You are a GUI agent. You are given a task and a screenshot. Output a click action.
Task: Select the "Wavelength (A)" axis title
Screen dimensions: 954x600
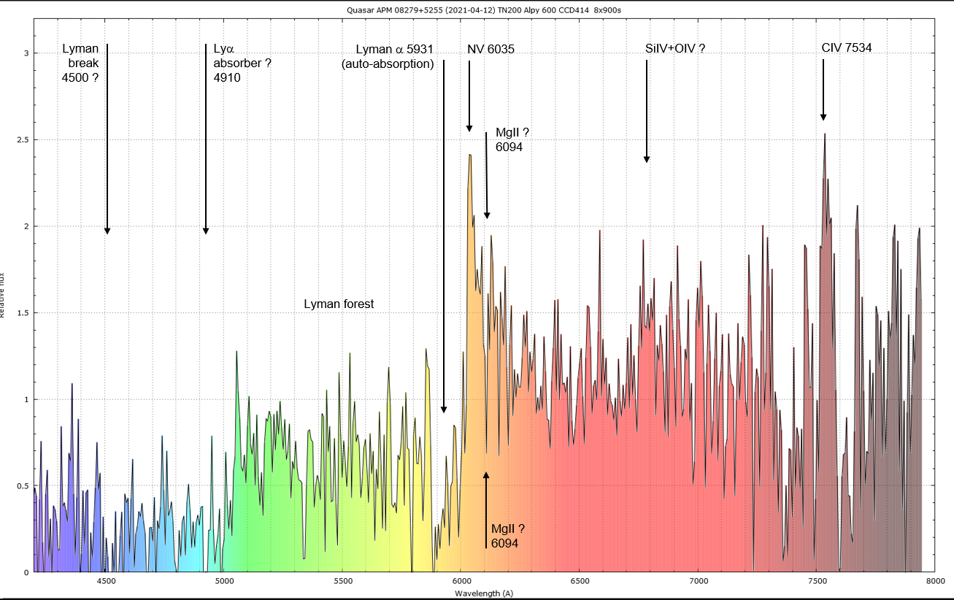(x=483, y=593)
